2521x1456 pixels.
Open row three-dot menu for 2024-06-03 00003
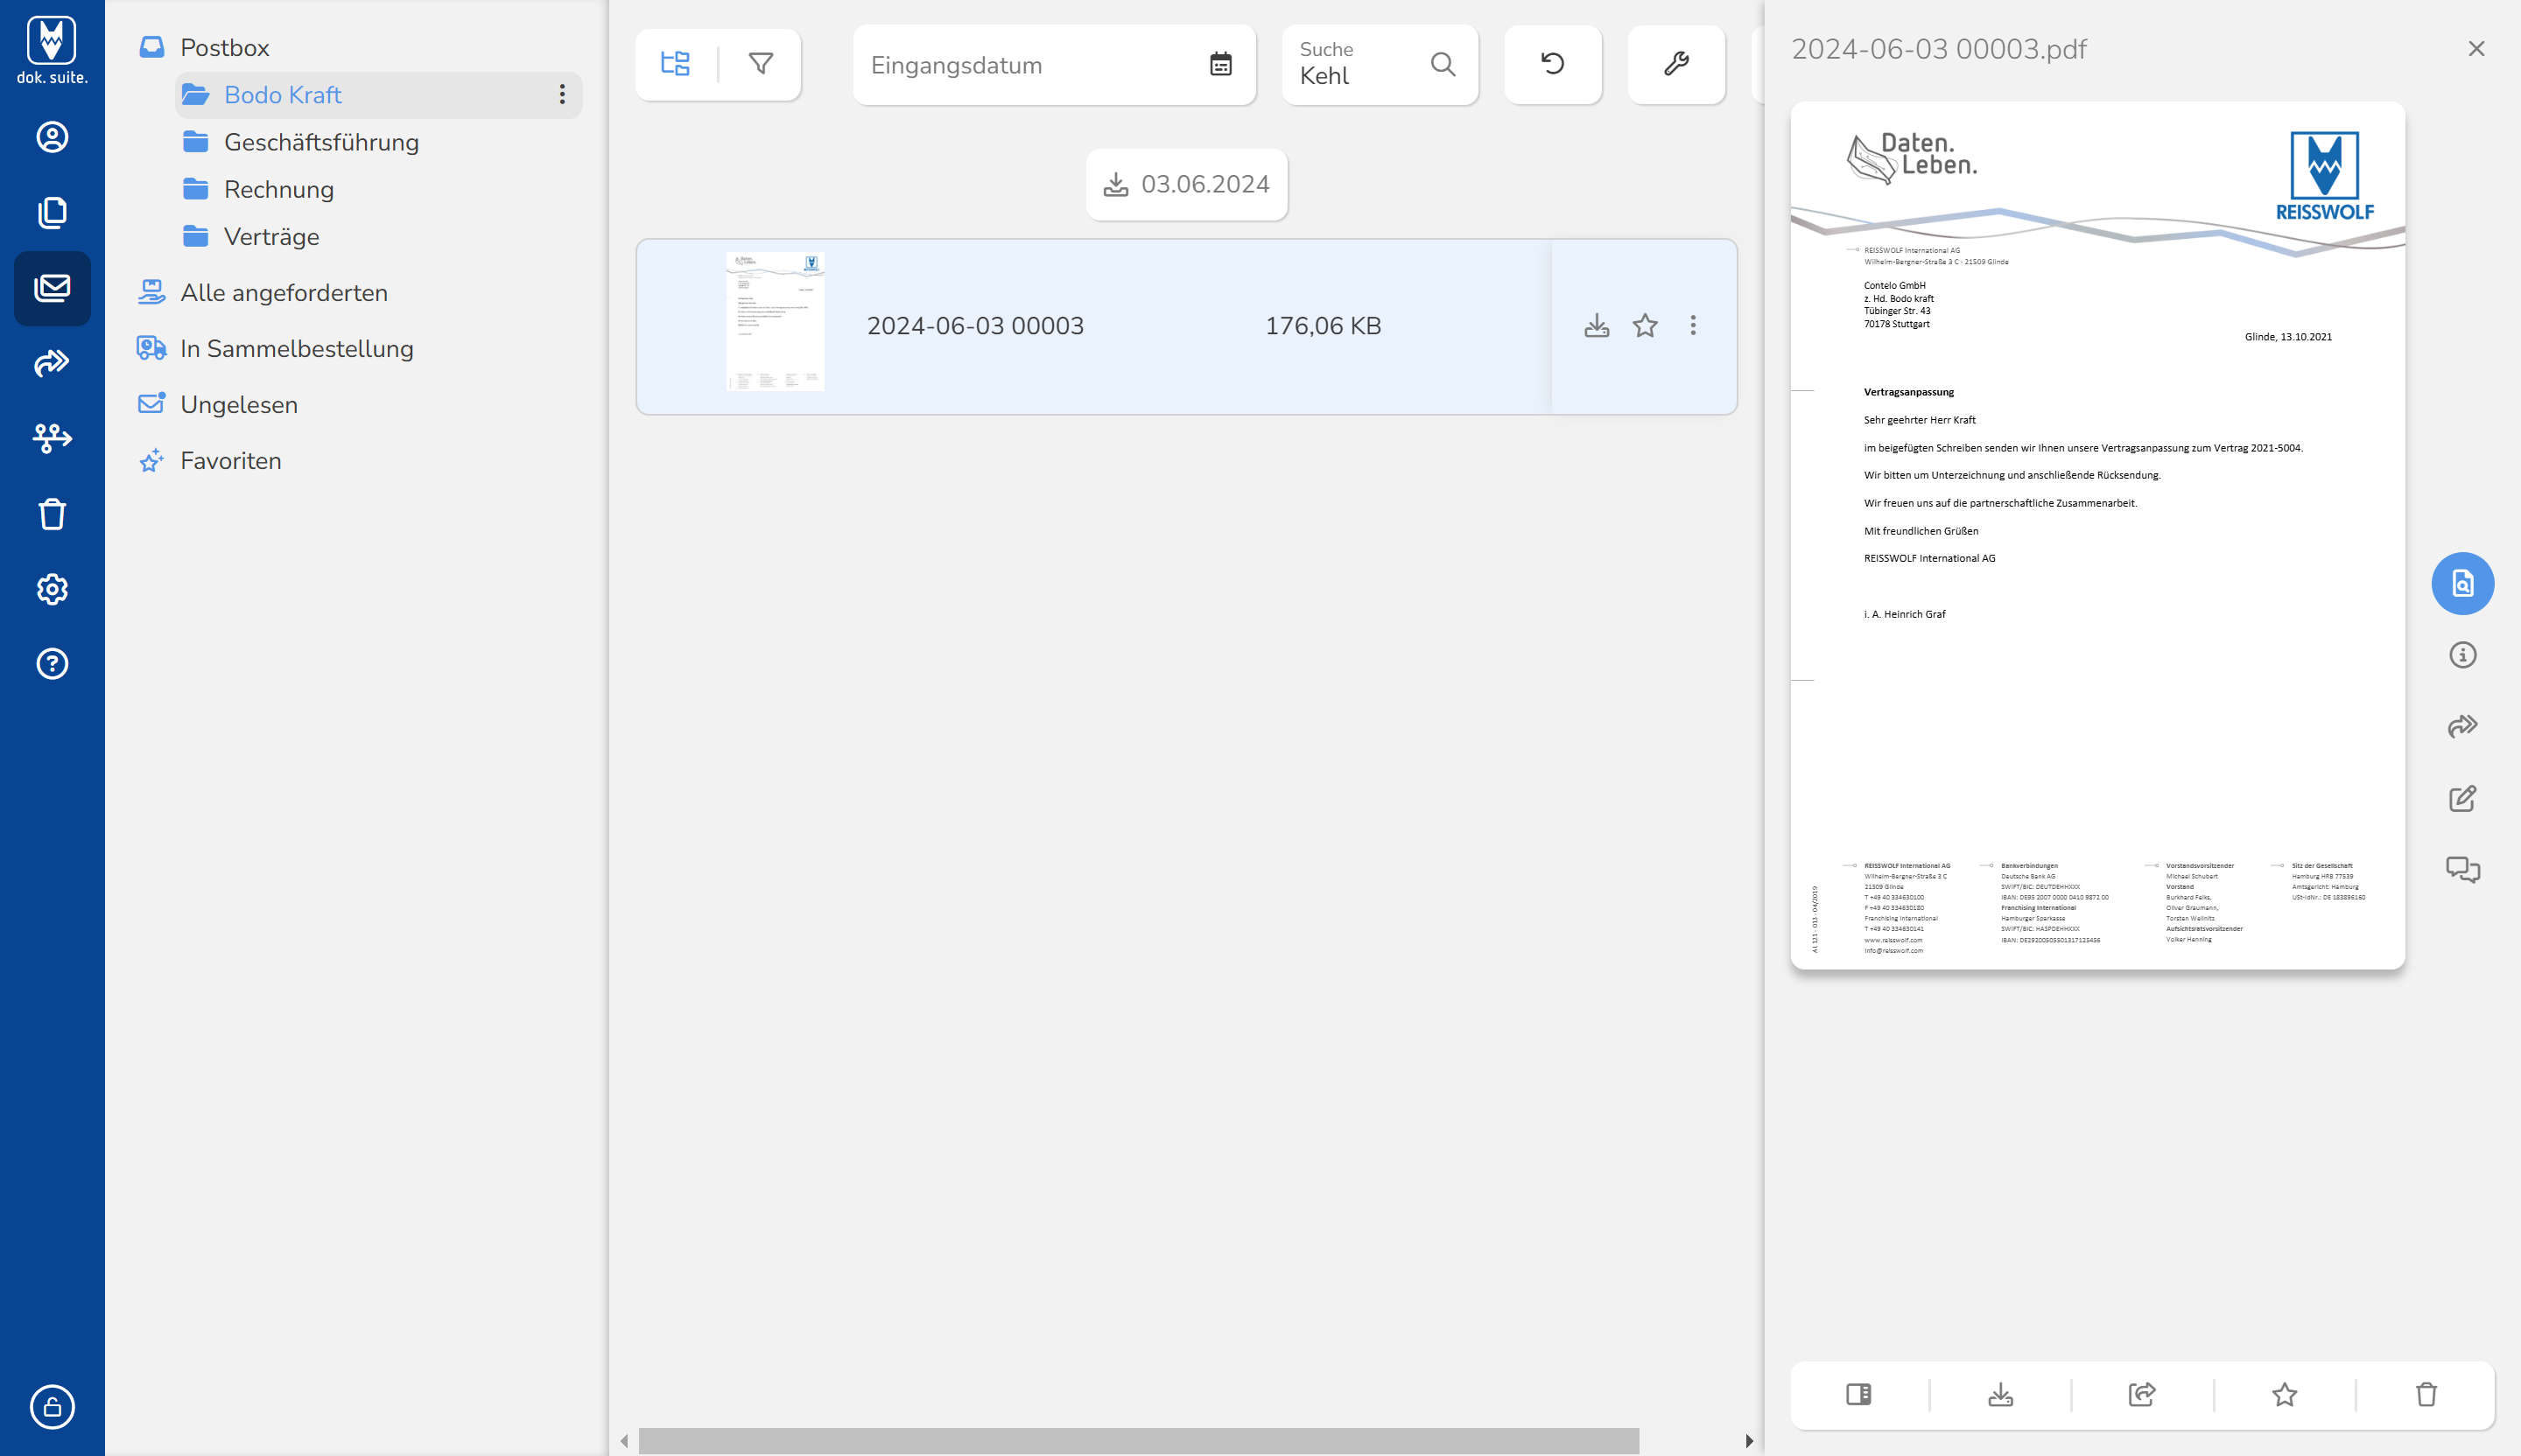click(1693, 326)
